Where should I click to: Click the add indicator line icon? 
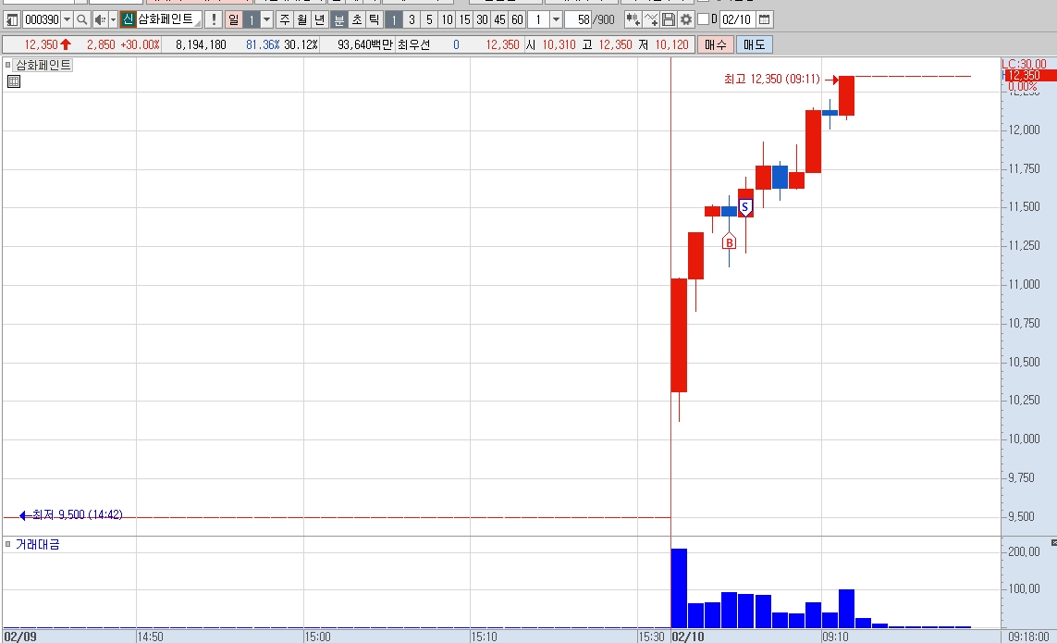click(651, 19)
